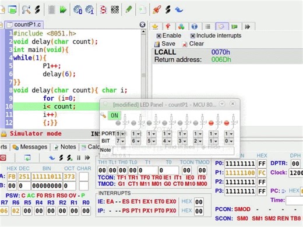Click the magnifier Find icon in top toolbar
The image size is (303, 227).
(x=26, y=9)
